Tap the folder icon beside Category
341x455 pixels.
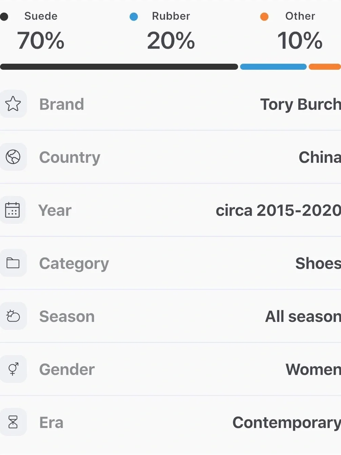[x=13, y=263]
